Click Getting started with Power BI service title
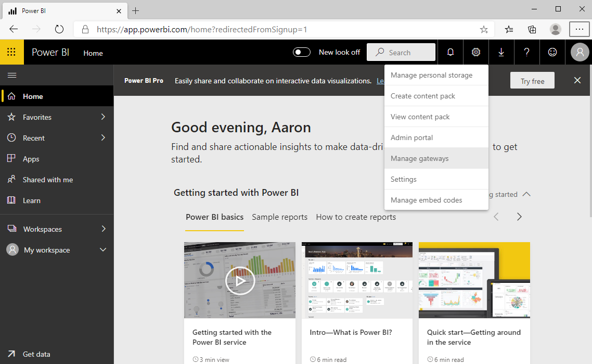Image resolution: width=592 pixels, height=364 pixels. pos(232,337)
